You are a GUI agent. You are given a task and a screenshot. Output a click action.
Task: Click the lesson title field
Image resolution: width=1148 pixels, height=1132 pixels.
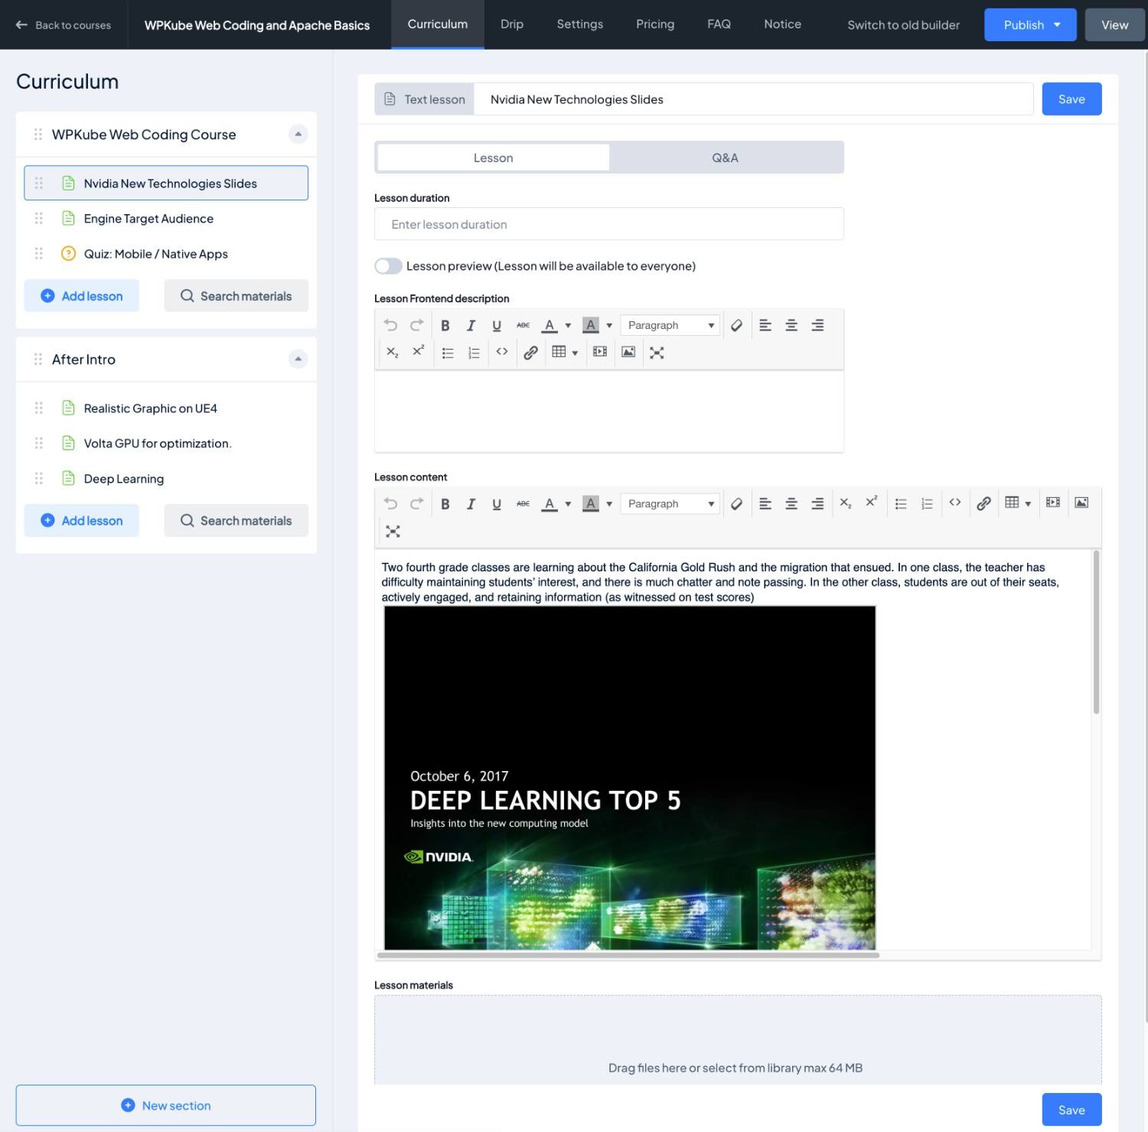754,99
